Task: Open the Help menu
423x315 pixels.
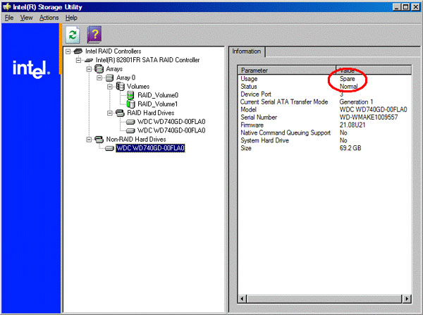Action: 71,18
